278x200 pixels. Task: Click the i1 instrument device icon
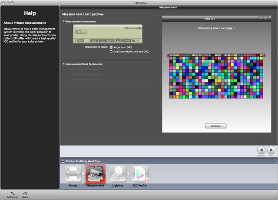pos(81,32)
